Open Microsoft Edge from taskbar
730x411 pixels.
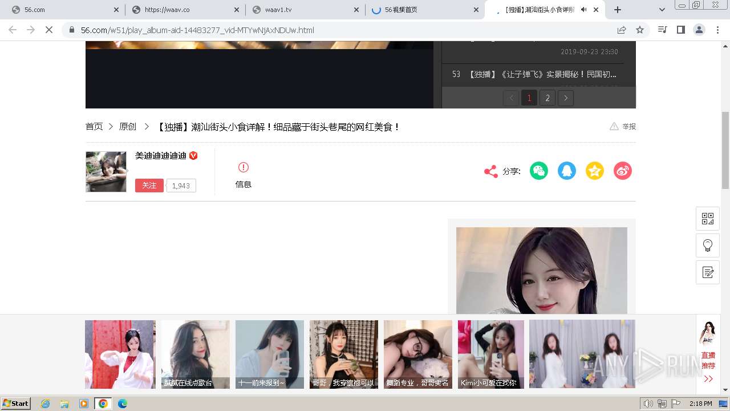[x=122, y=404]
